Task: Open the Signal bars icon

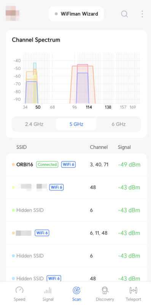Action: [48, 291]
